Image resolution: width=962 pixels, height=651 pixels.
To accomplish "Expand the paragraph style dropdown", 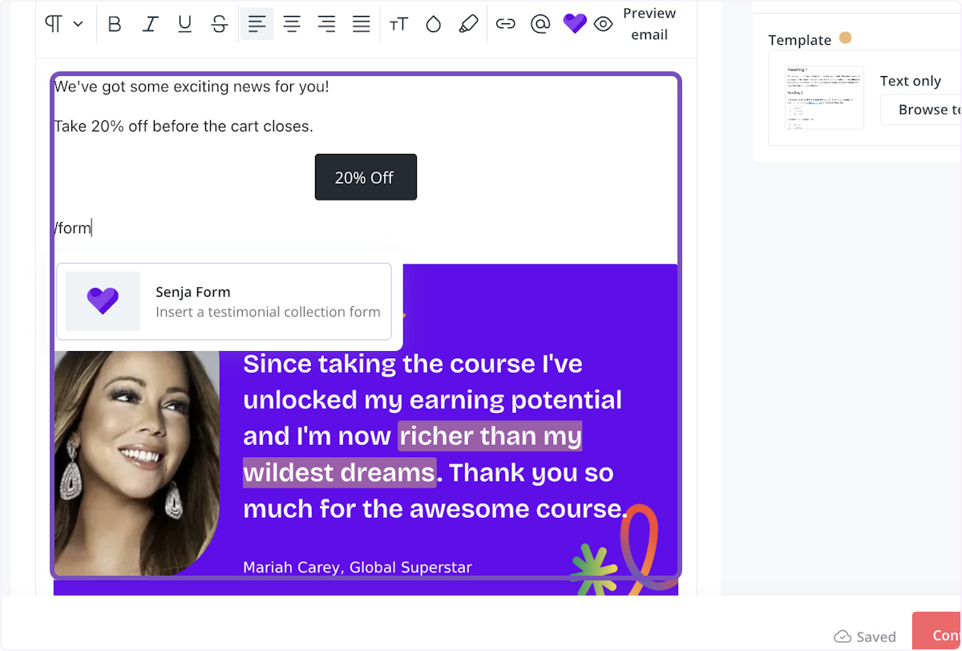I will (x=64, y=24).
